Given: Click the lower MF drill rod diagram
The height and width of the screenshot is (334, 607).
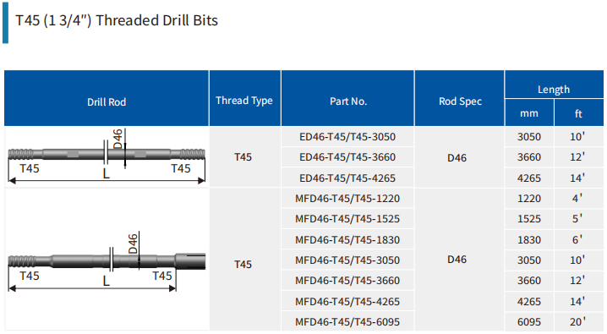Looking at the screenshot, I should click(x=107, y=262).
